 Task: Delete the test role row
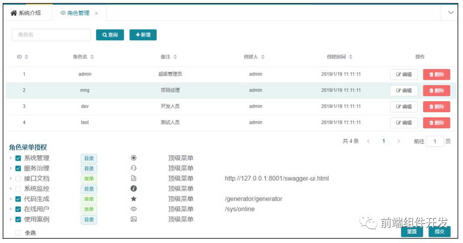[x=436, y=123]
